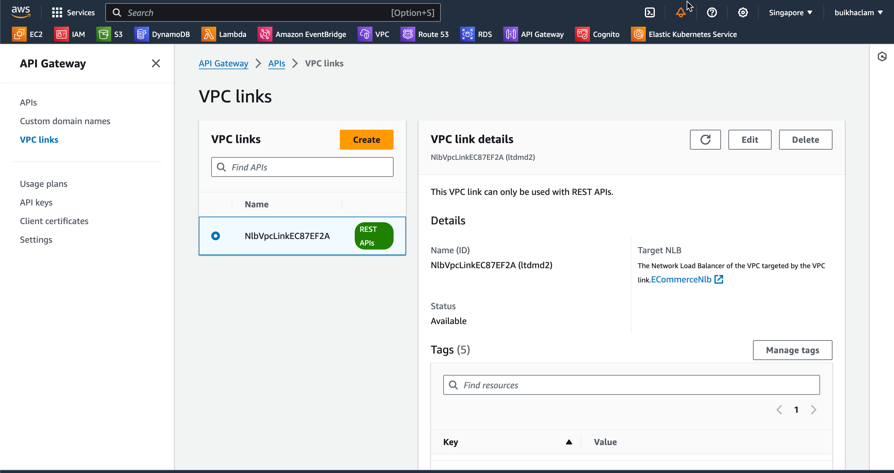
Task: Open API keys in the sidebar
Action: point(36,203)
